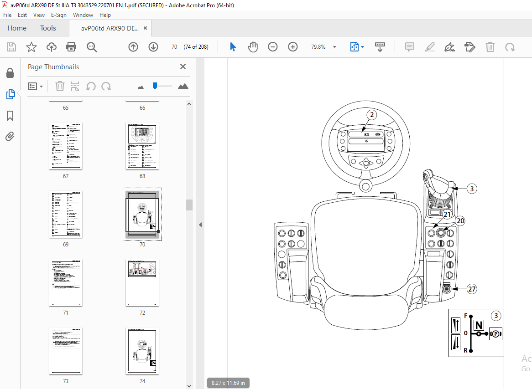
Task: Click the Print file icon
Action: (x=71, y=47)
